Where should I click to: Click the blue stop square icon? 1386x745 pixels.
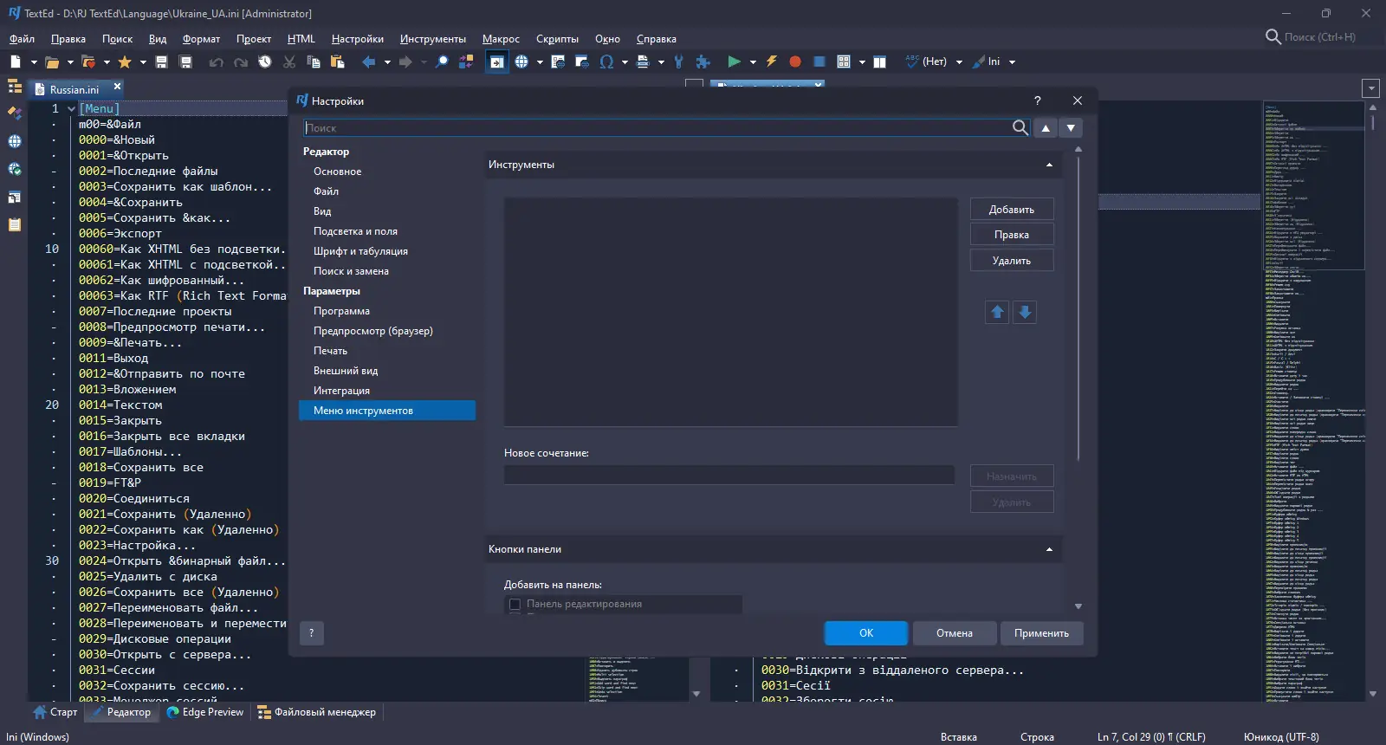click(x=819, y=62)
